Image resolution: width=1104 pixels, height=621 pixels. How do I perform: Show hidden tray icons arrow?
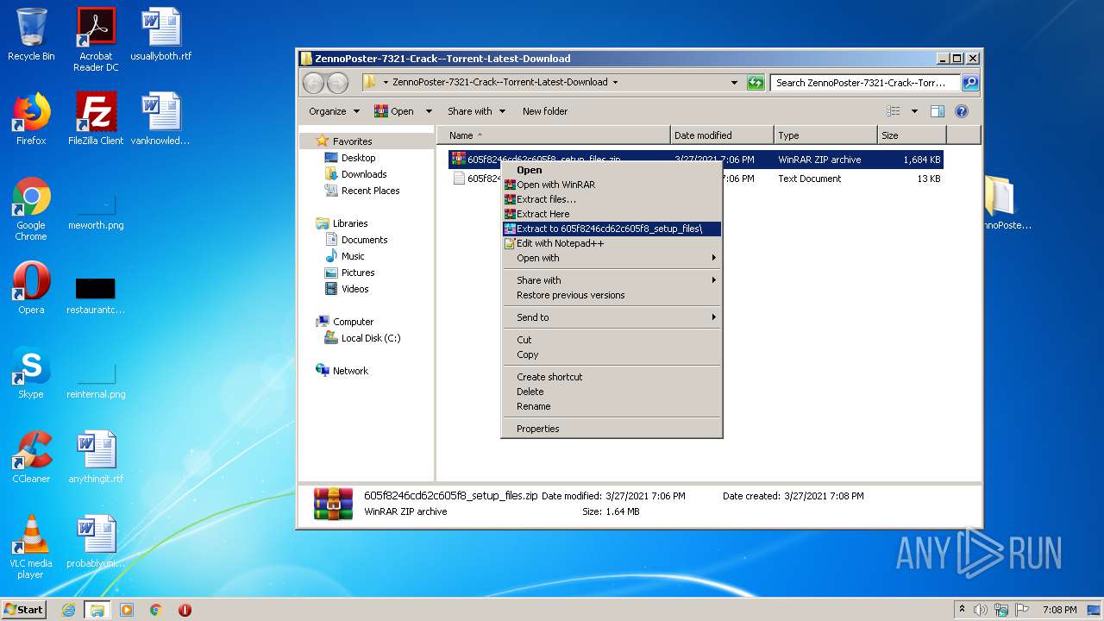click(x=962, y=610)
